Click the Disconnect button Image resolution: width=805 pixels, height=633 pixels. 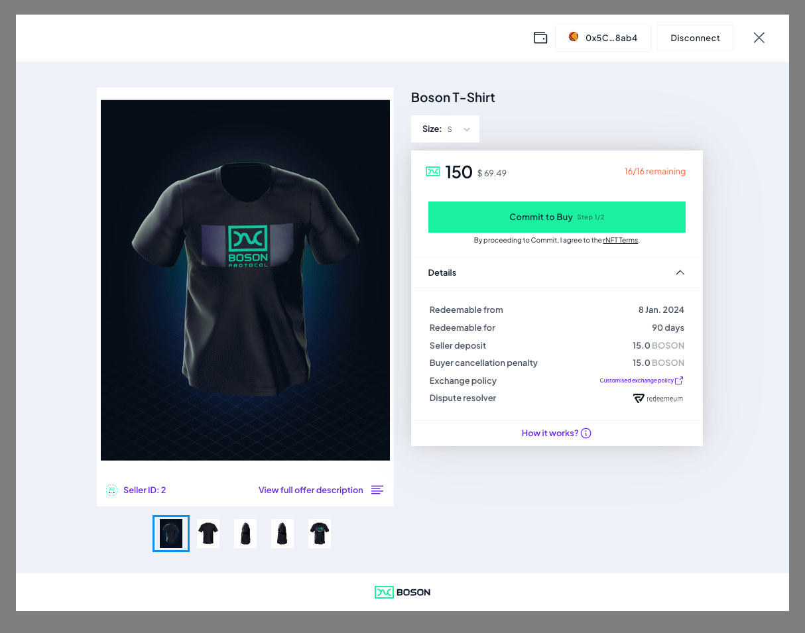coord(695,37)
